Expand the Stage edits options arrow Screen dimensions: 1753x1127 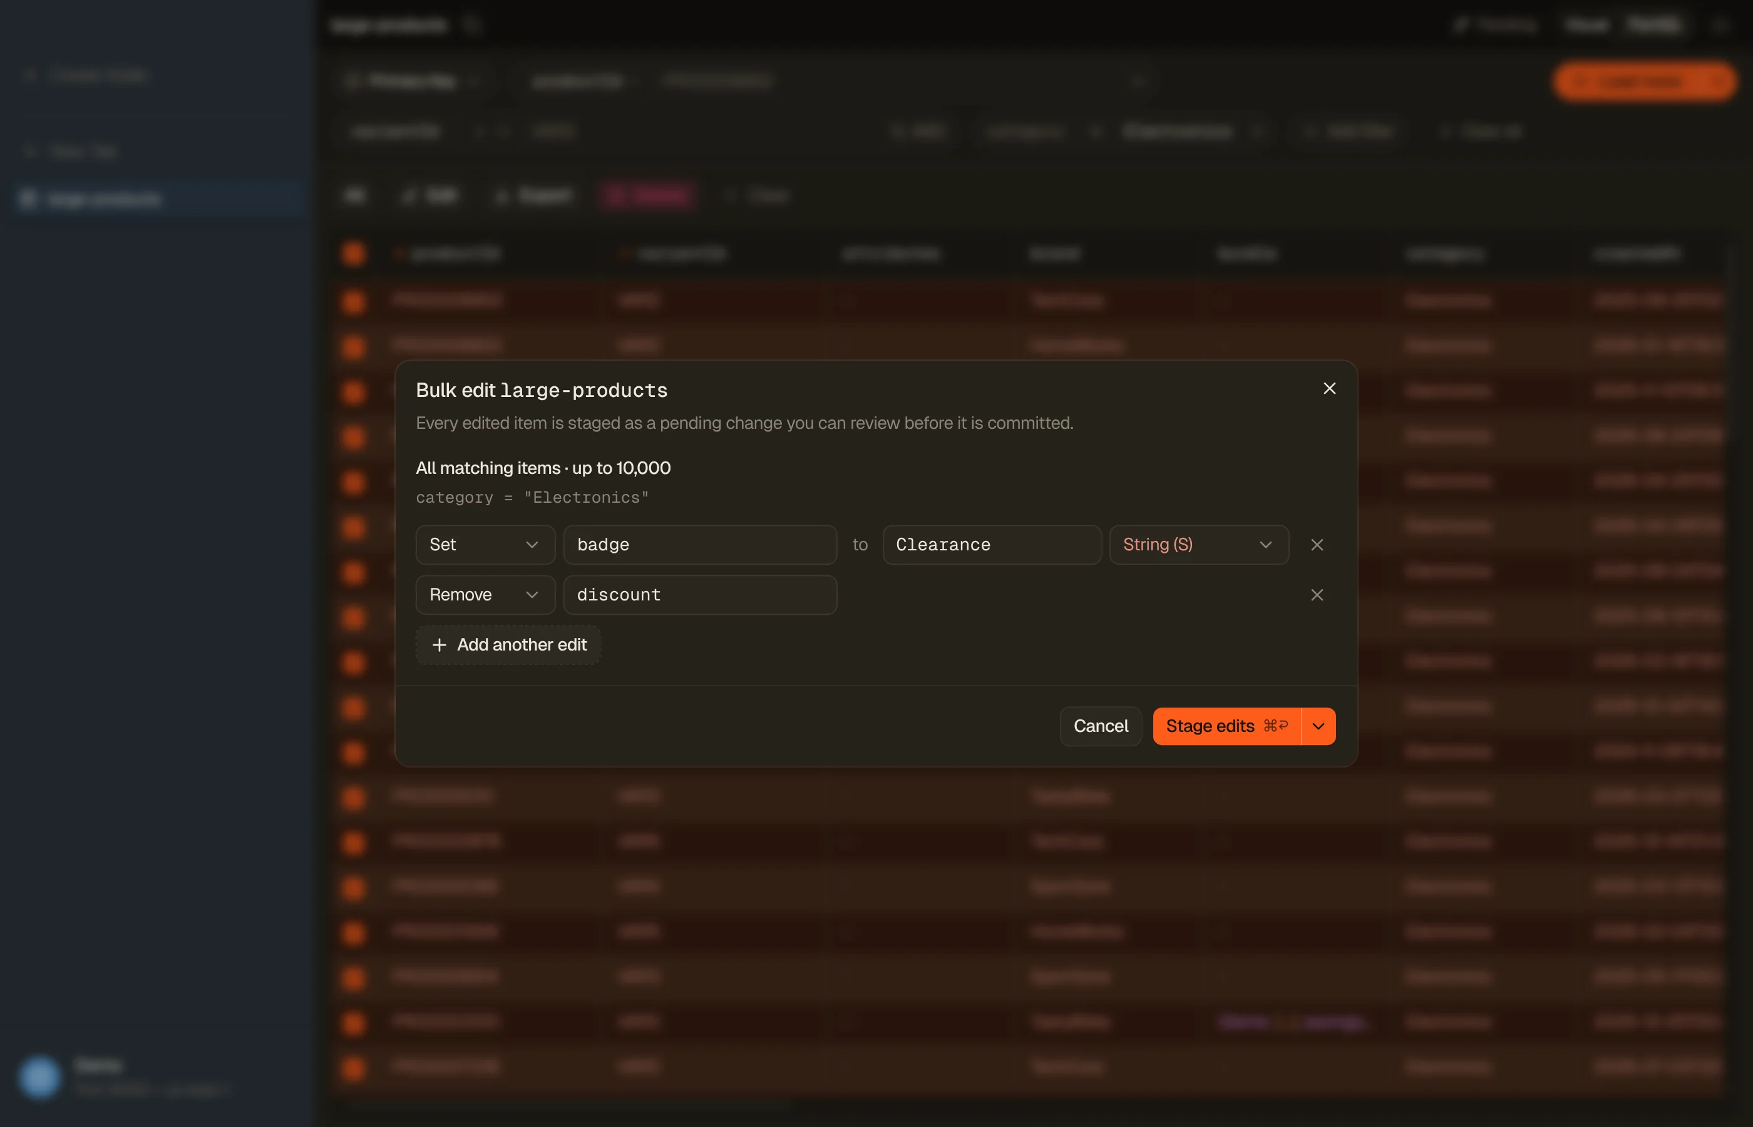[x=1319, y=726]
